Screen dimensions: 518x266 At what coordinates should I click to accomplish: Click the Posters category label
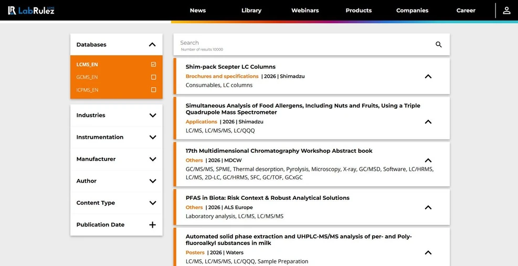click(195, 252)
